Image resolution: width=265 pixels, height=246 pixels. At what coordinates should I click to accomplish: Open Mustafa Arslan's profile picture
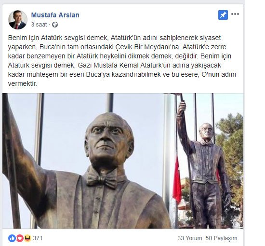point(18,20)
